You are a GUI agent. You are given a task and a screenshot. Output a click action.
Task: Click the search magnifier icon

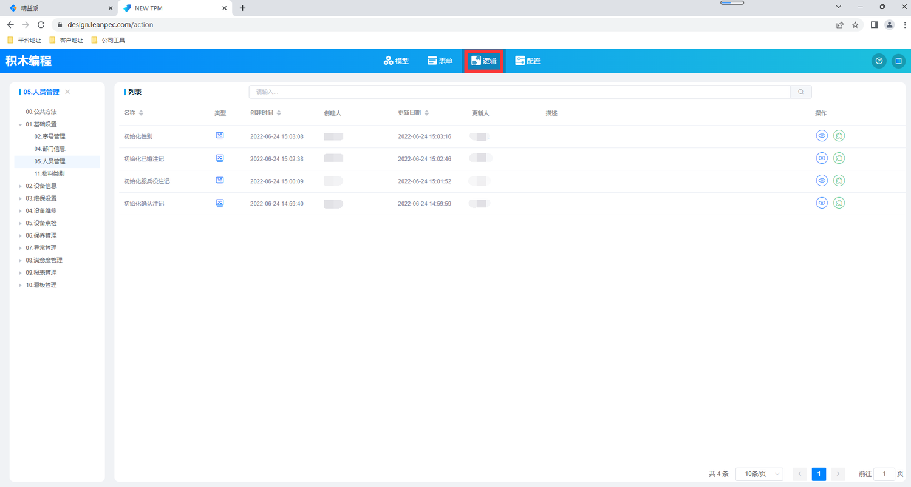(800, 92)
